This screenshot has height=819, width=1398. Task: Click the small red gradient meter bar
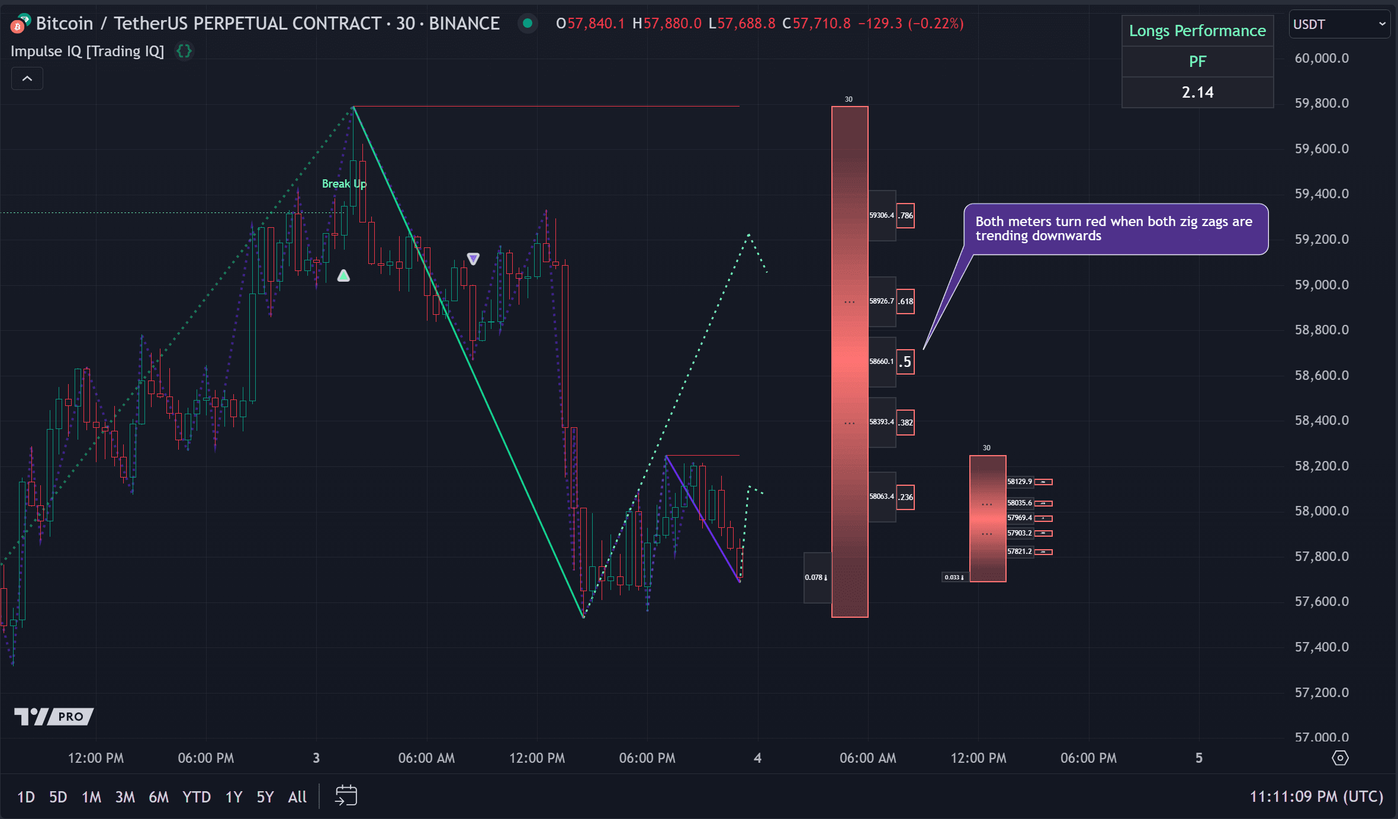pyautogui.click(x=988, y=518)
